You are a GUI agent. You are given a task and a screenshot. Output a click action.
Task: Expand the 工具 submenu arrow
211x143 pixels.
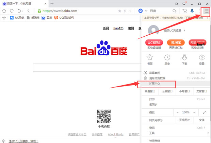coord(208,133)
